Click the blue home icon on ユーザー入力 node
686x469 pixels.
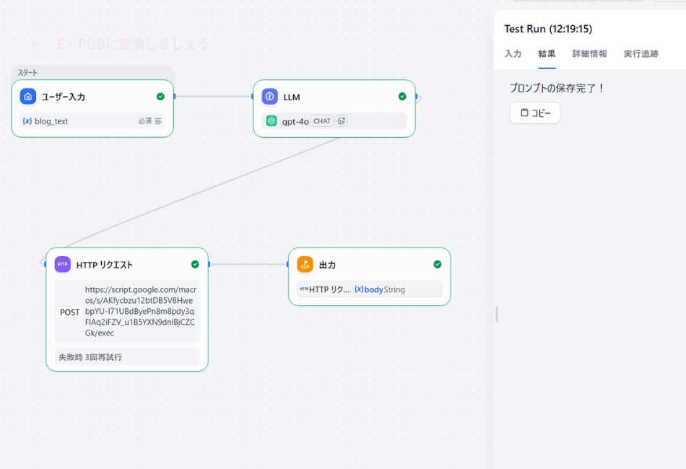[28, 97]
